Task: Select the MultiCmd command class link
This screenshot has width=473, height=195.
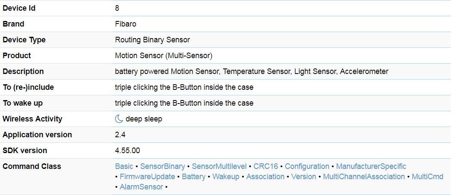Action: click(427, 177)
